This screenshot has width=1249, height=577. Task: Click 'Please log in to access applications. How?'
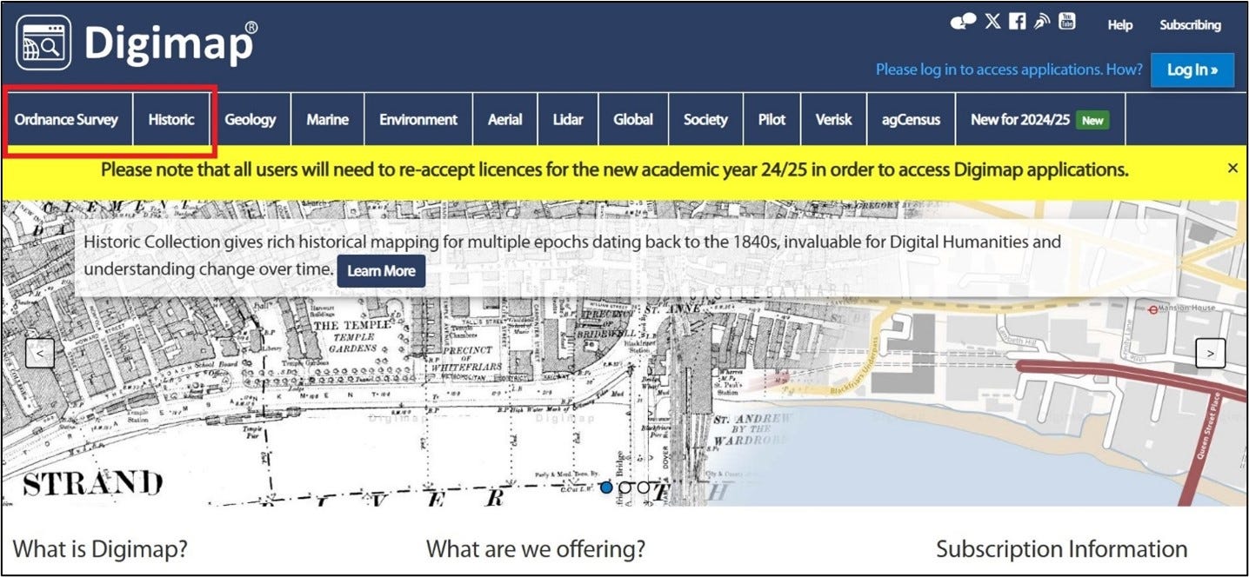[1009, 70]
